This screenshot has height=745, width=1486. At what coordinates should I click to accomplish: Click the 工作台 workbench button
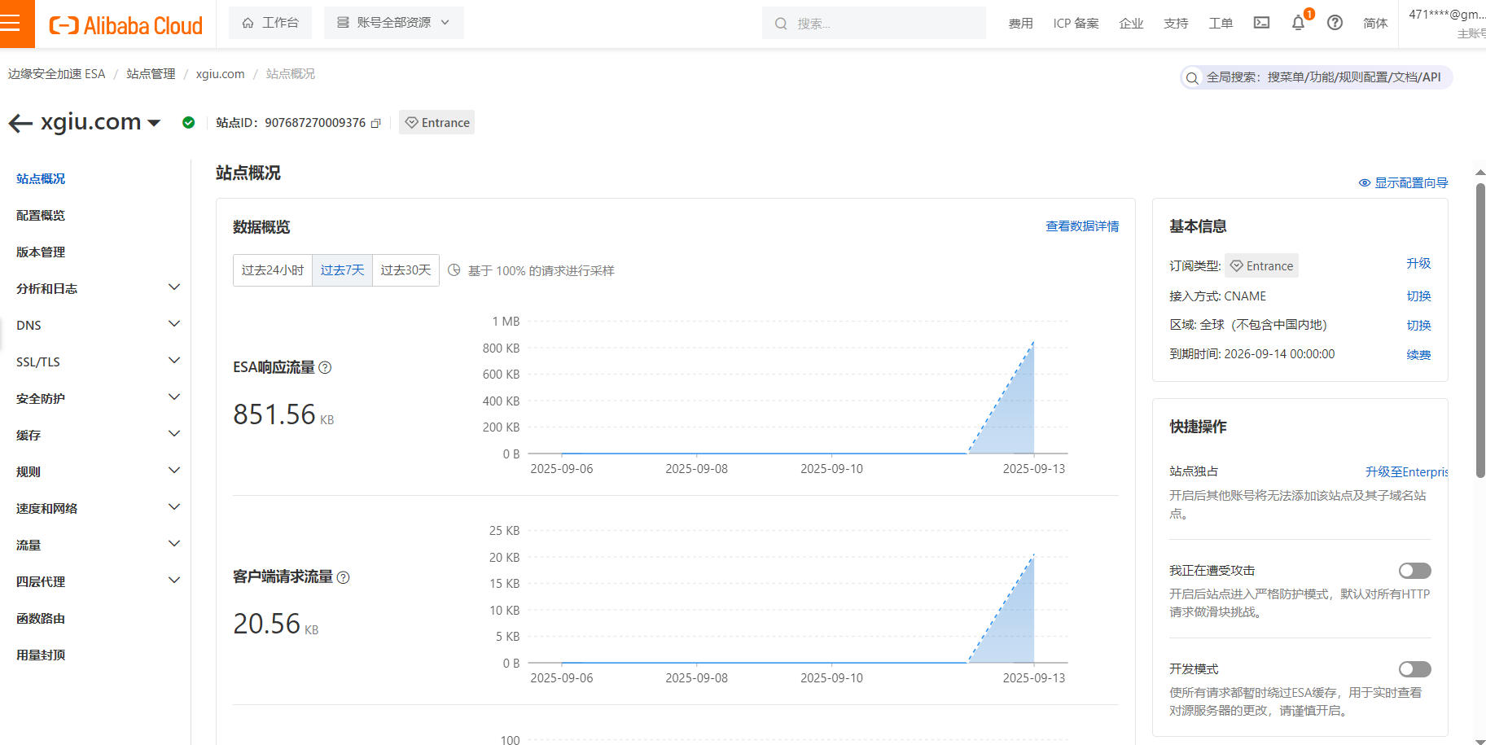[270, 23]
